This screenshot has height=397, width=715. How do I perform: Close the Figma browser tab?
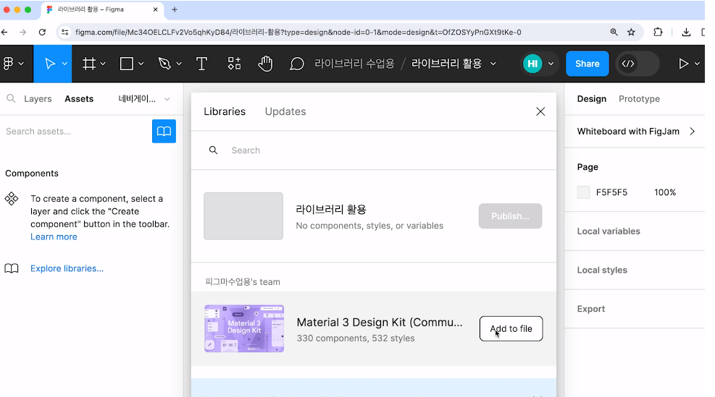click(156, 9)
